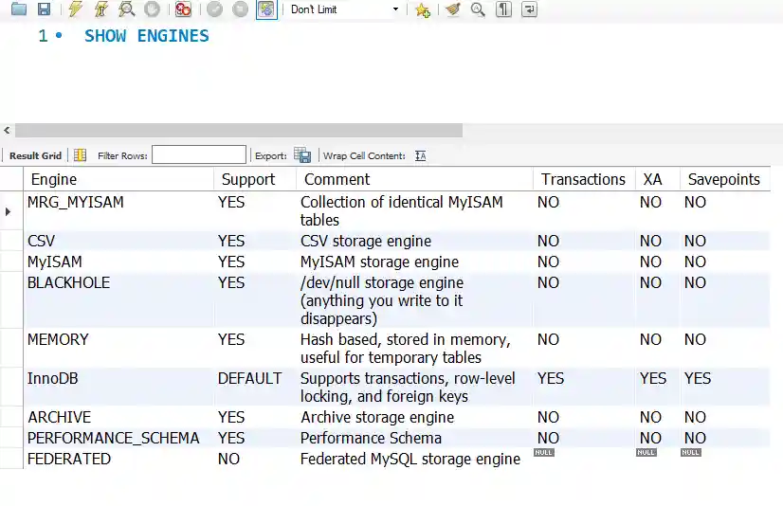Save snippet using the star-plus icon

click(423, 9)
